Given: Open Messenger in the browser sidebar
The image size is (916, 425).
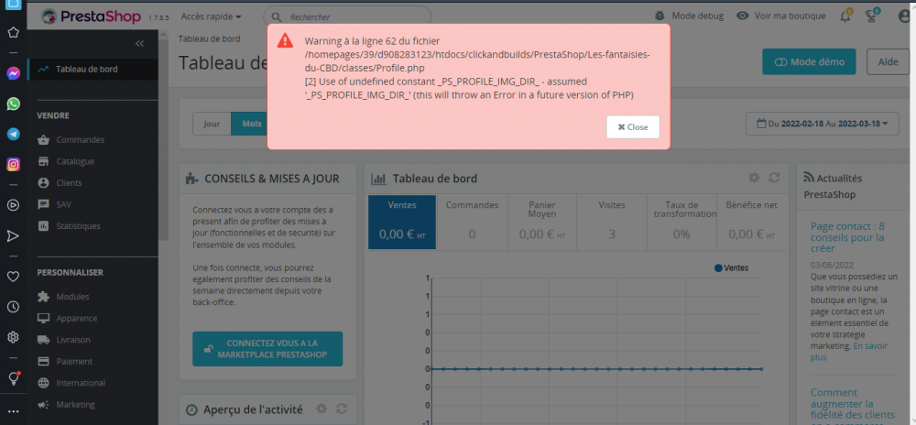Looking at the screenshot, I should coord(14,73).
